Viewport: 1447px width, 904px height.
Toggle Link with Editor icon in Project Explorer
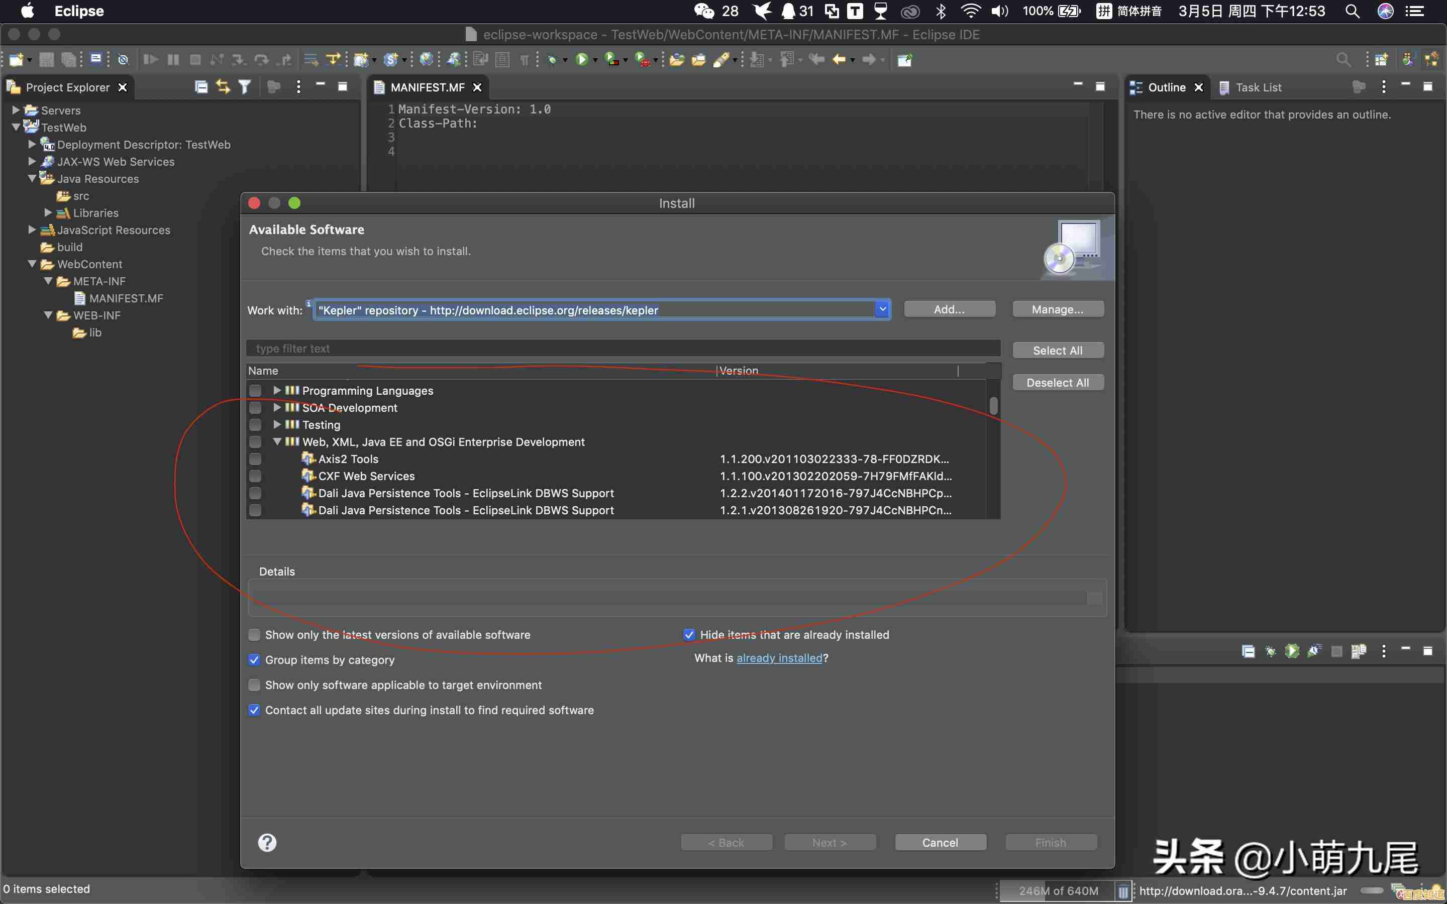[x=223, y=87]
